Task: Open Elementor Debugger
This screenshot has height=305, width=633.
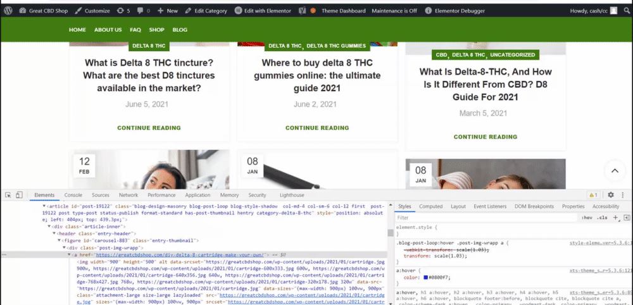Action: click(x=455, y=11)
